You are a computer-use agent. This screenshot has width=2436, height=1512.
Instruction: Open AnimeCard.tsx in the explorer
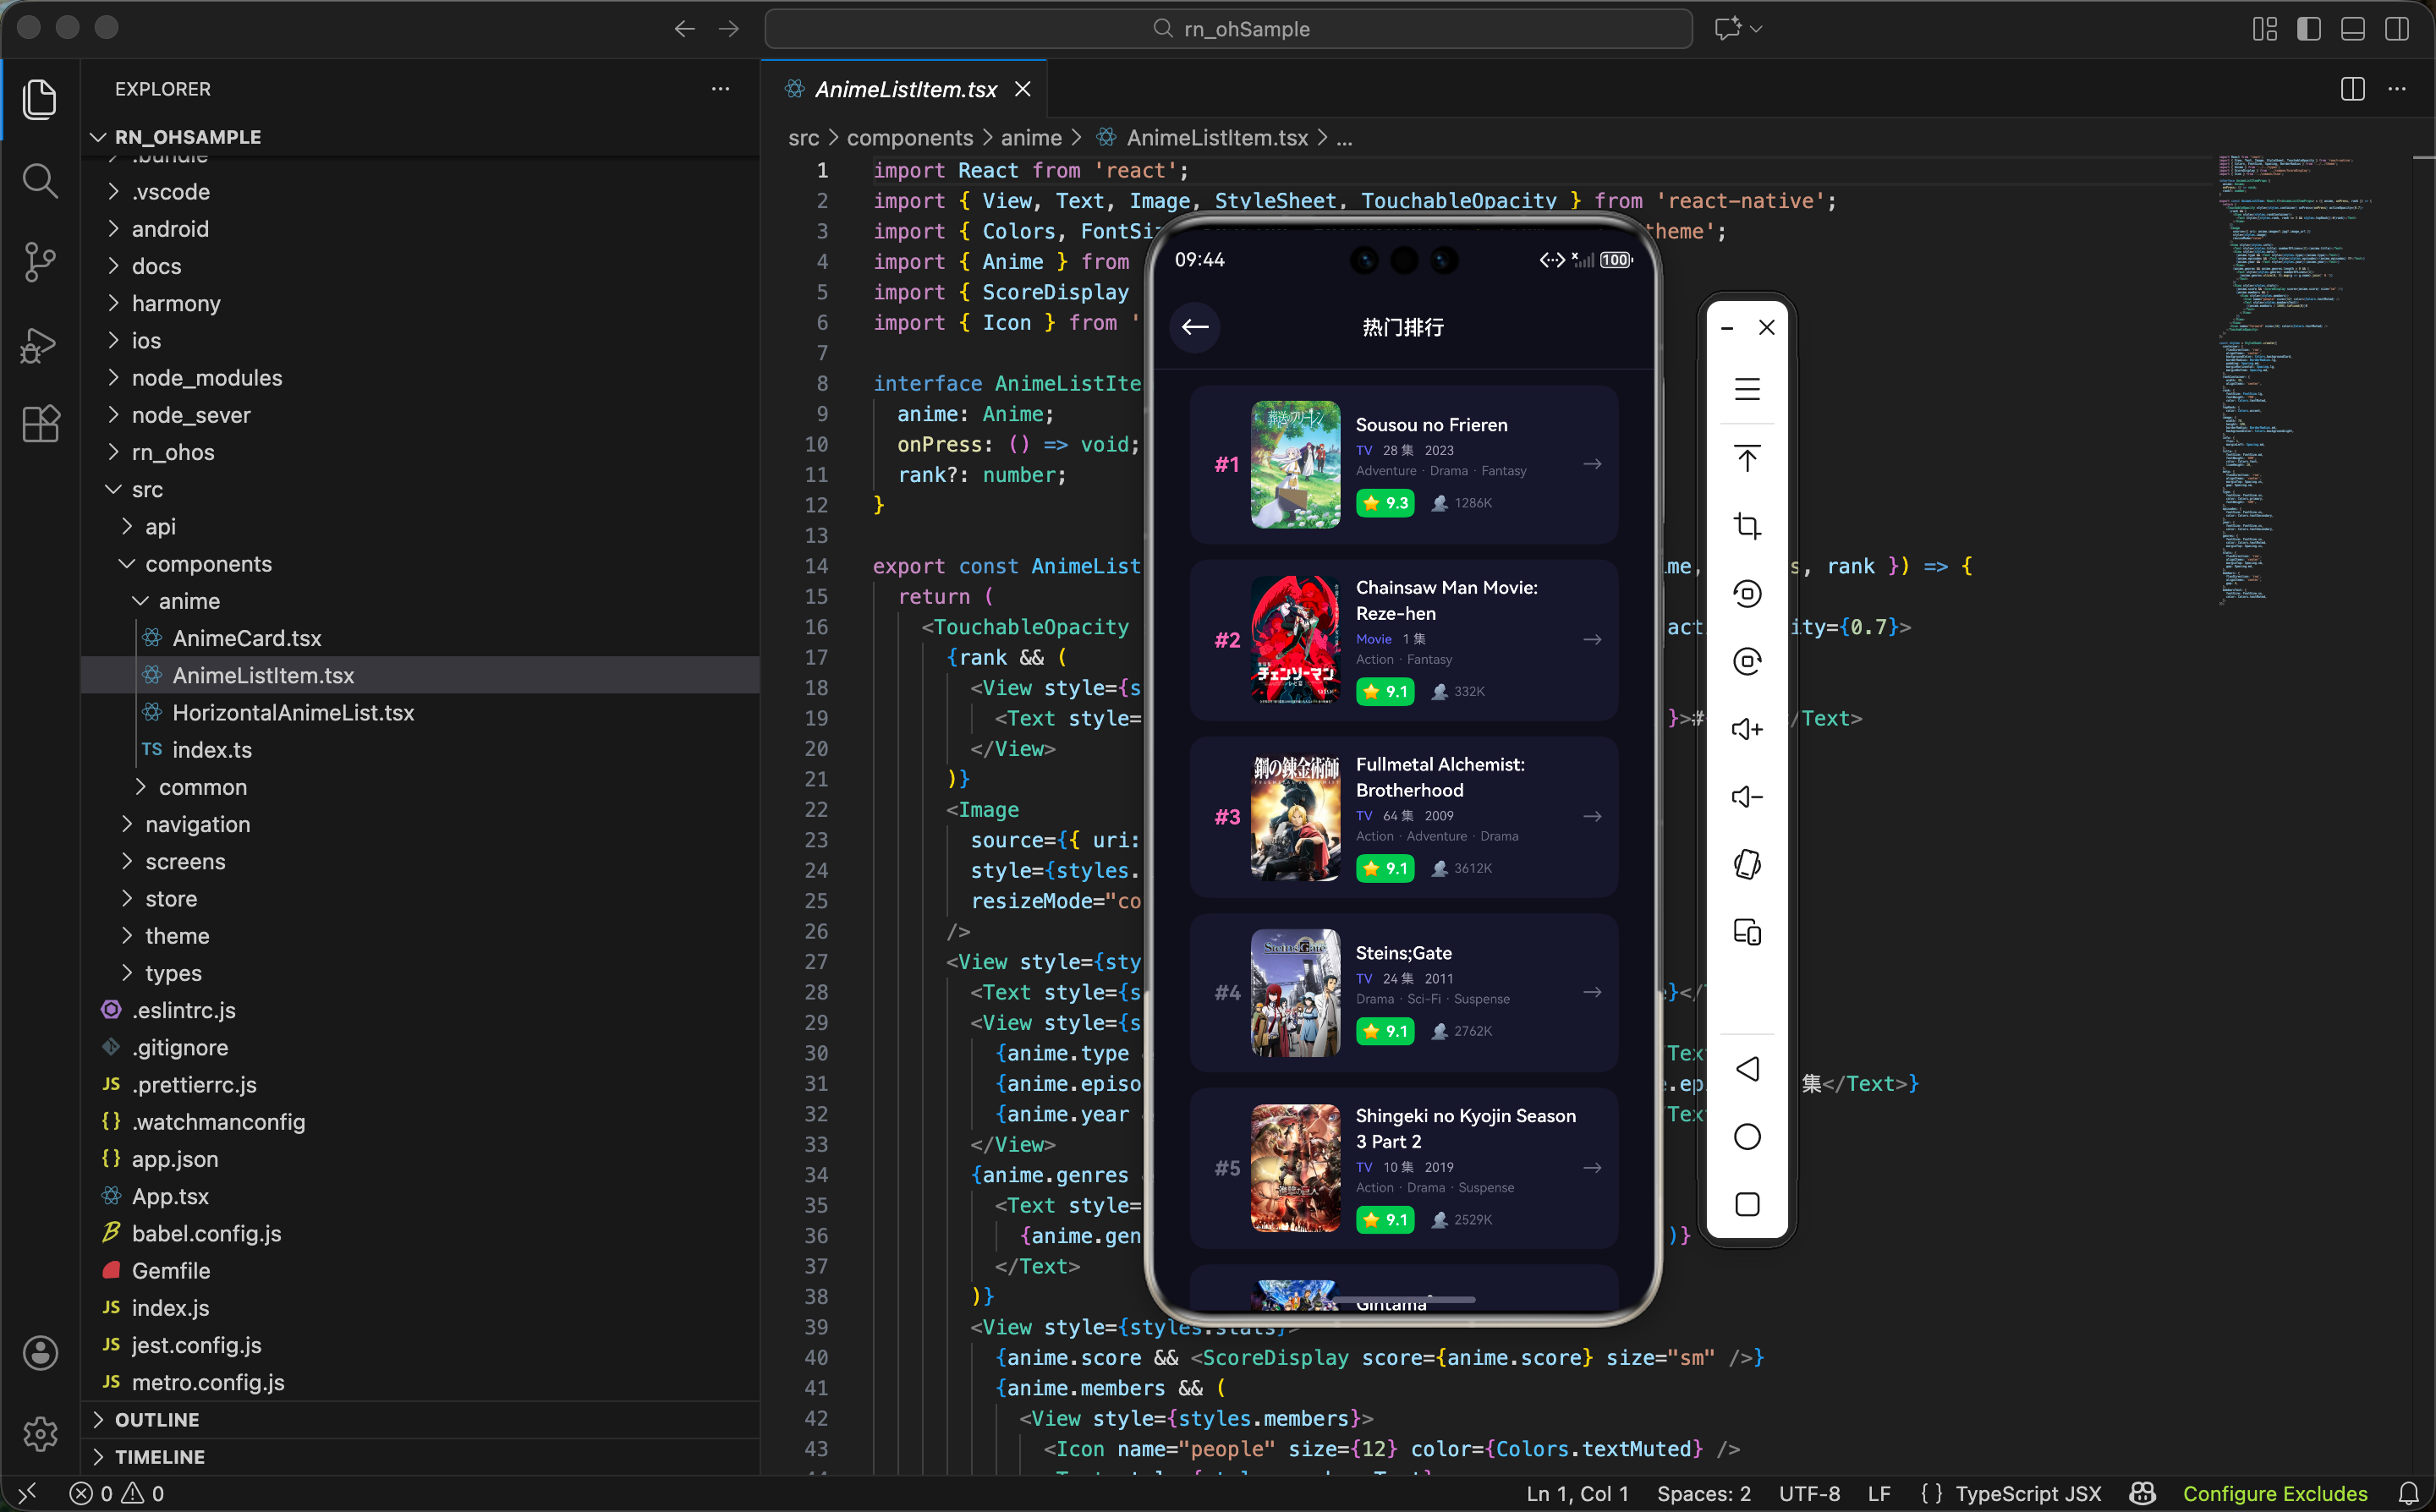pos(246,638)
